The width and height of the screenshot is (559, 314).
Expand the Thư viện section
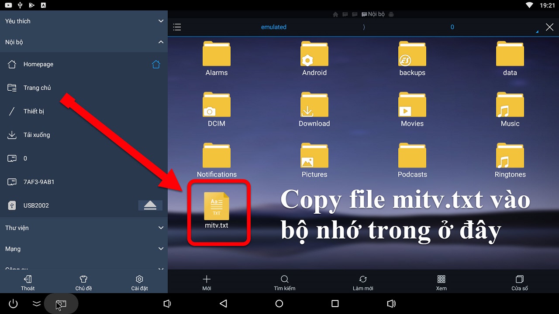[x=161, y=228]
